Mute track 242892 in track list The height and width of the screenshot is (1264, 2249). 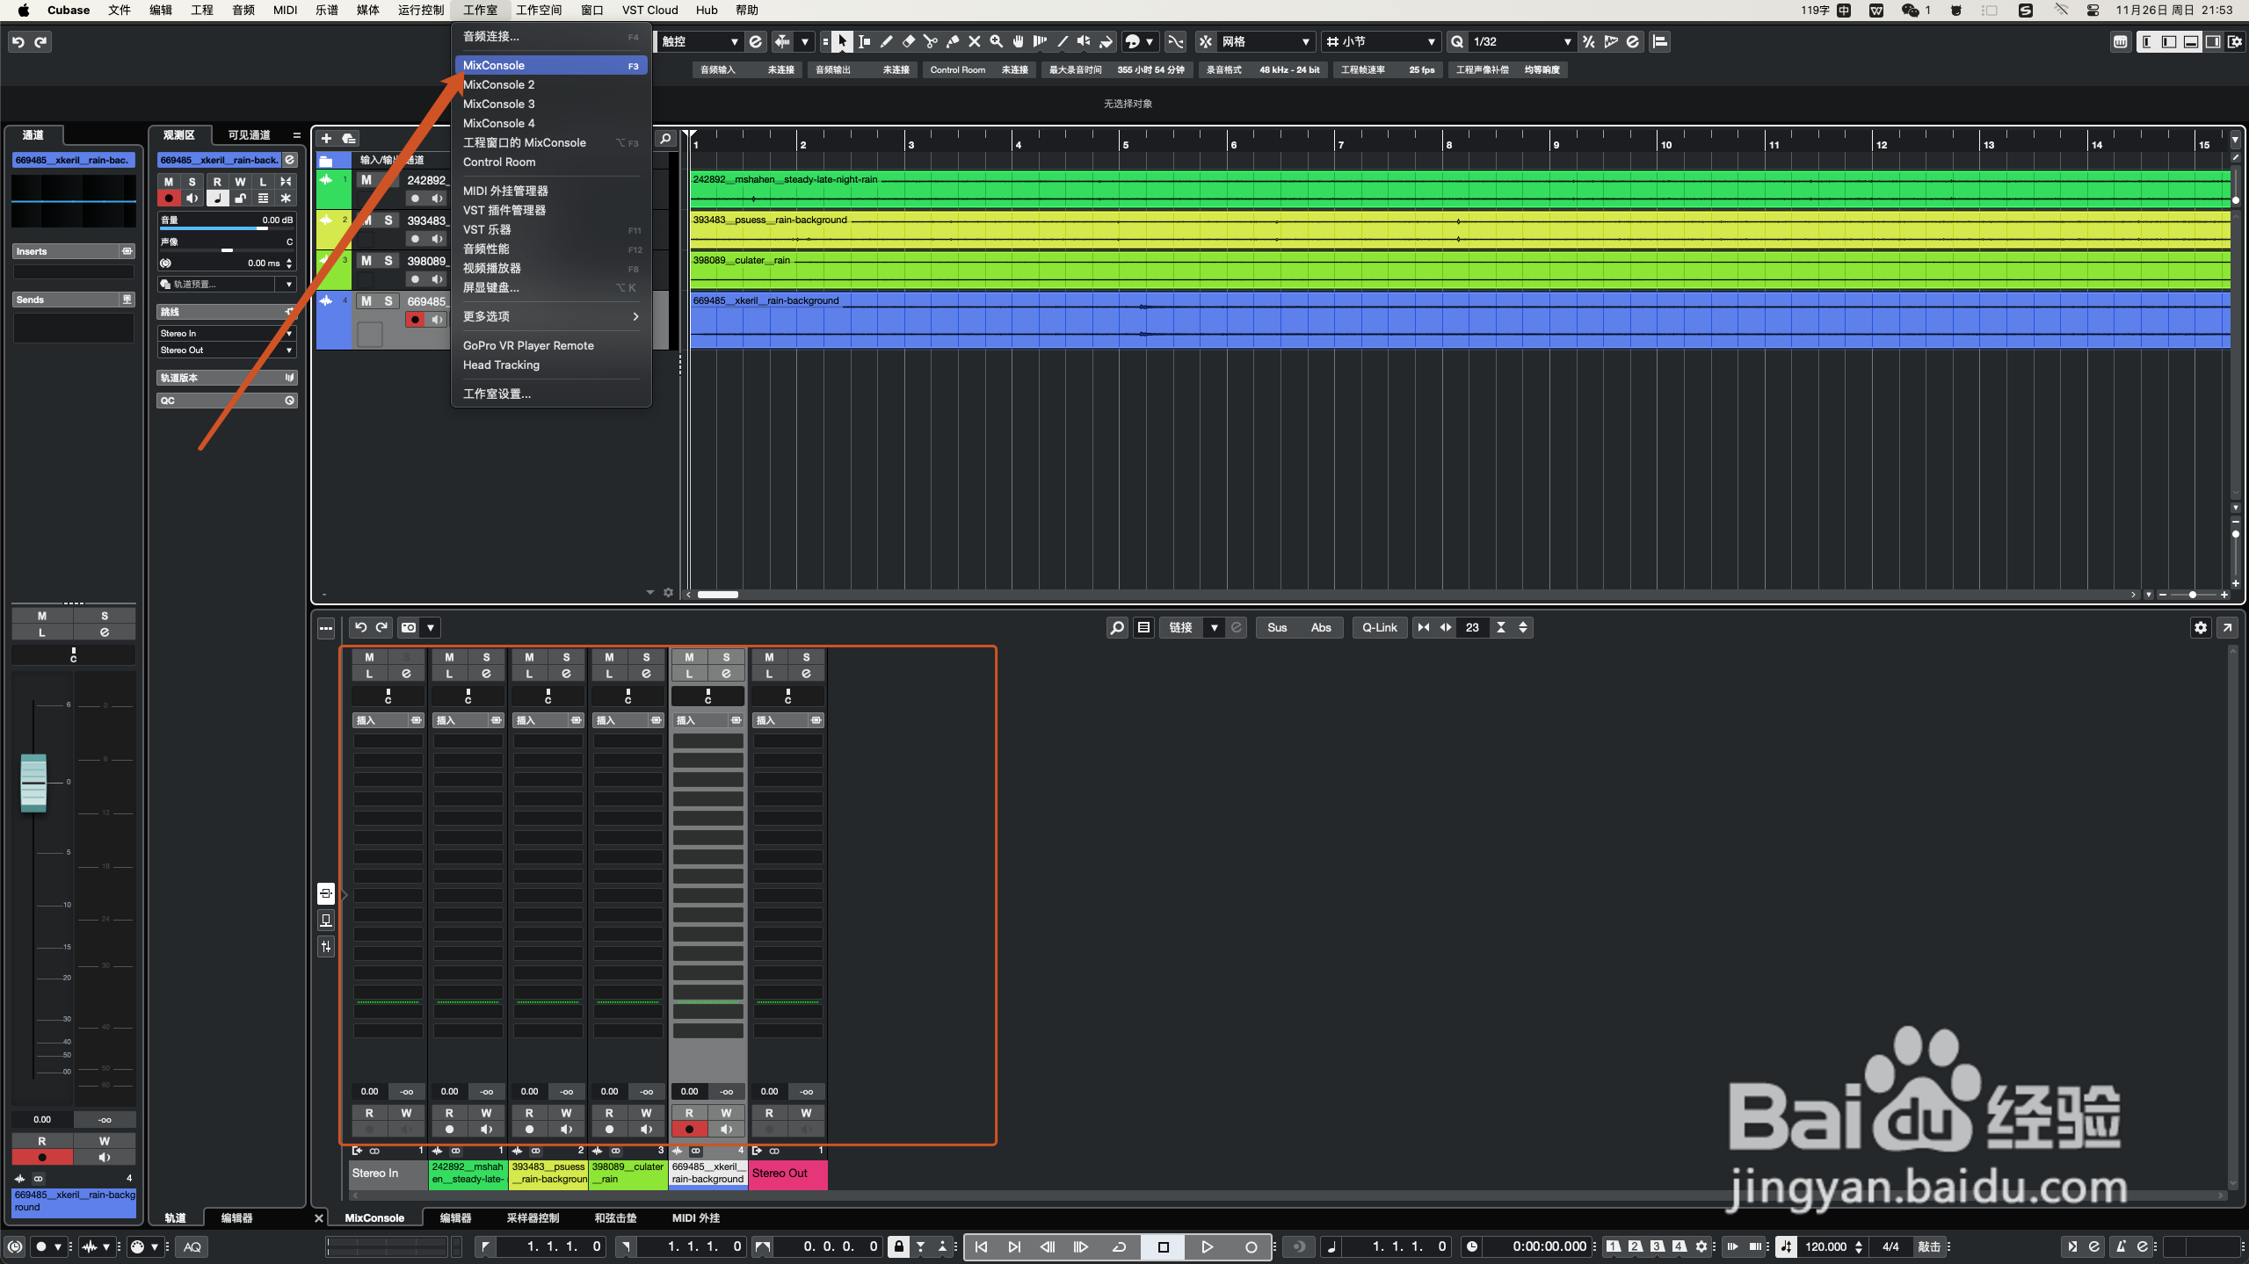point(366,180)
